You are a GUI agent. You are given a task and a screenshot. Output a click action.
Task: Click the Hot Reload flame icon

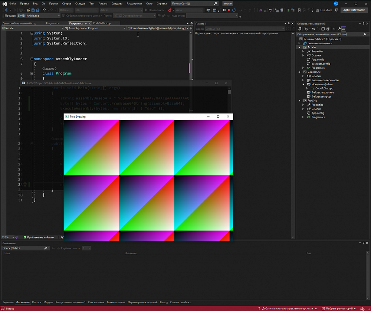click(170, 10)
